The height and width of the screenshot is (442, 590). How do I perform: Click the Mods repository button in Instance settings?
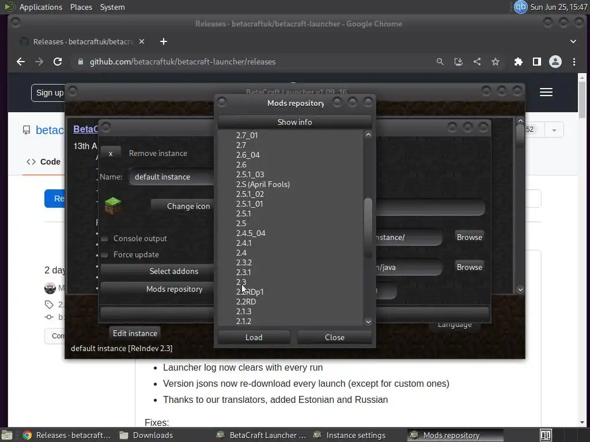157,289
